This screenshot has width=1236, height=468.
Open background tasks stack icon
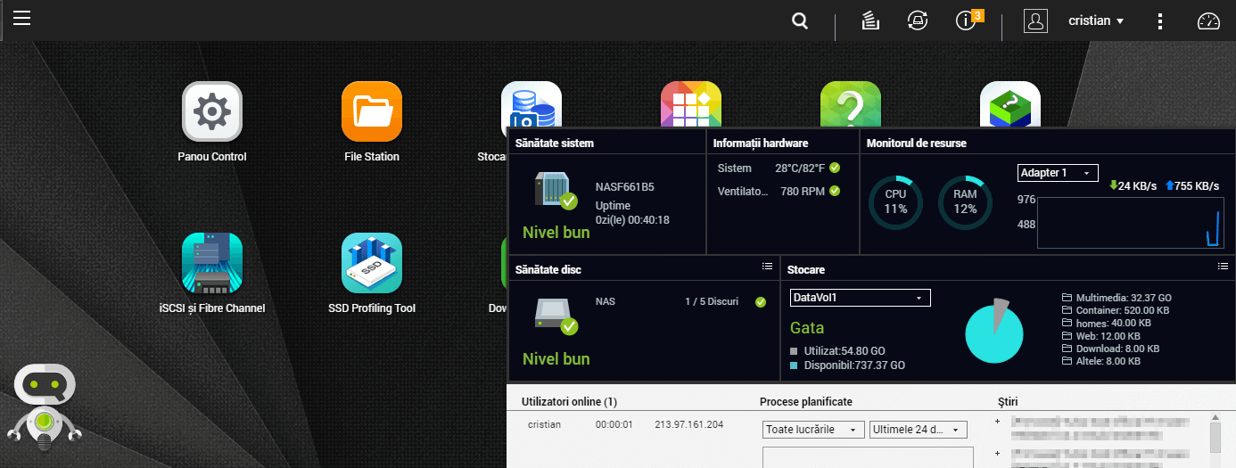click(870, 21)
